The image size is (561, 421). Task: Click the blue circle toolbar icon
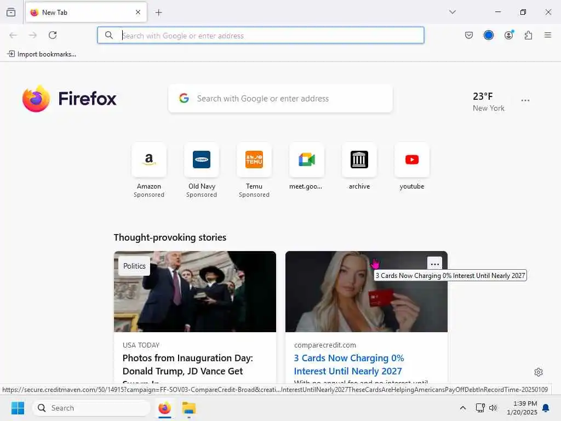(488, 35)
